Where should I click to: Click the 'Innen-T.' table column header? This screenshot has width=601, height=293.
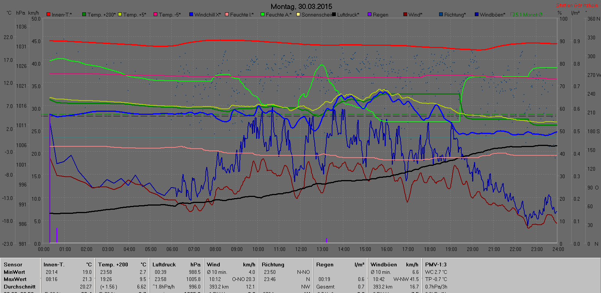54,264
